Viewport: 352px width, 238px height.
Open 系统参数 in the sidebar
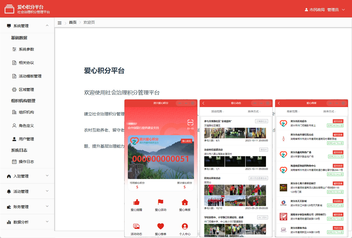coord(27,49)
